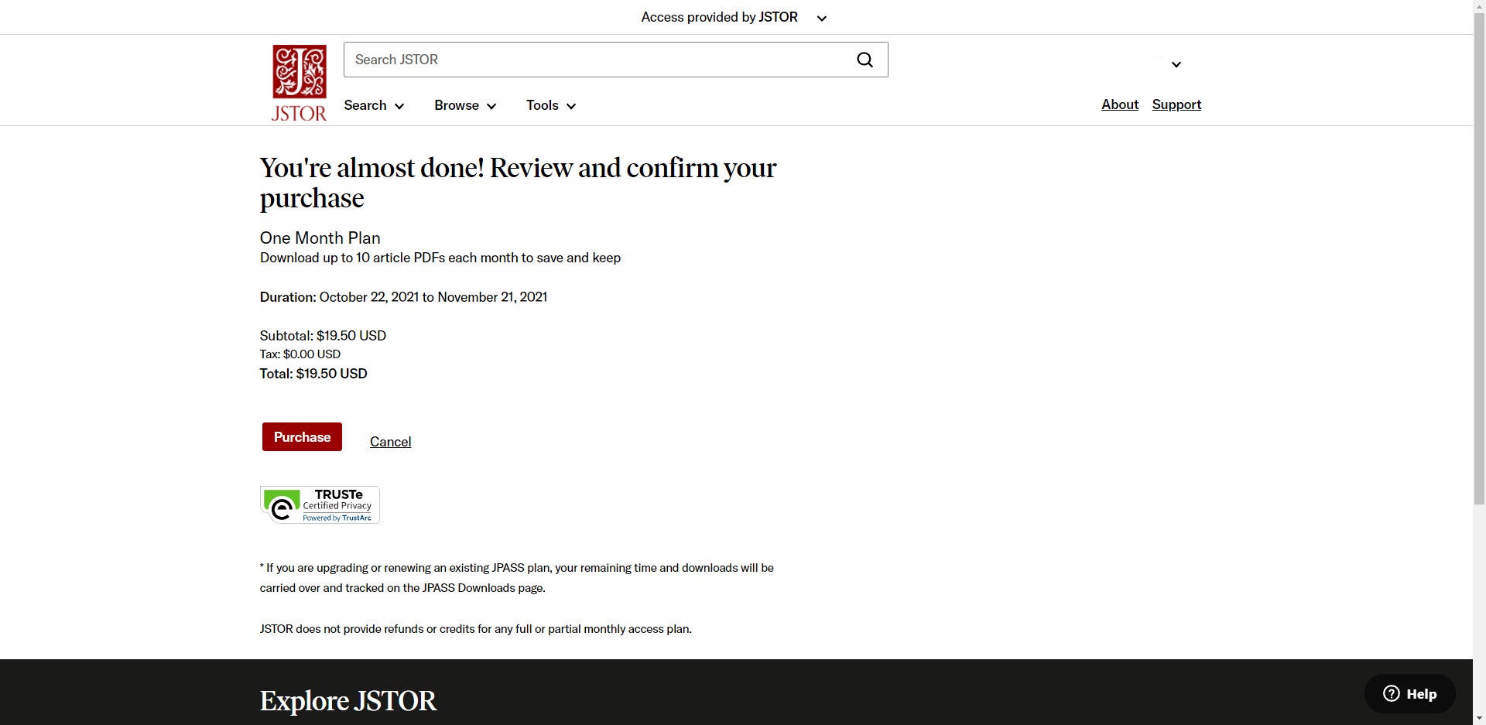The width and height of the screenshot is (1486, 725).
Task: Click the red Purchase button
Action: tap(302, 437)
